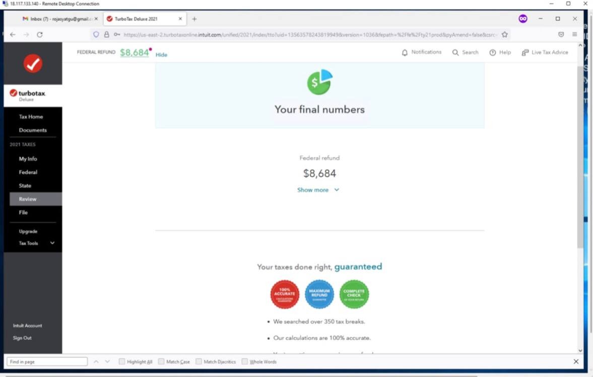
Task: Click 'We searched over 350 tax breaks' text
Action: pos(319,322)
